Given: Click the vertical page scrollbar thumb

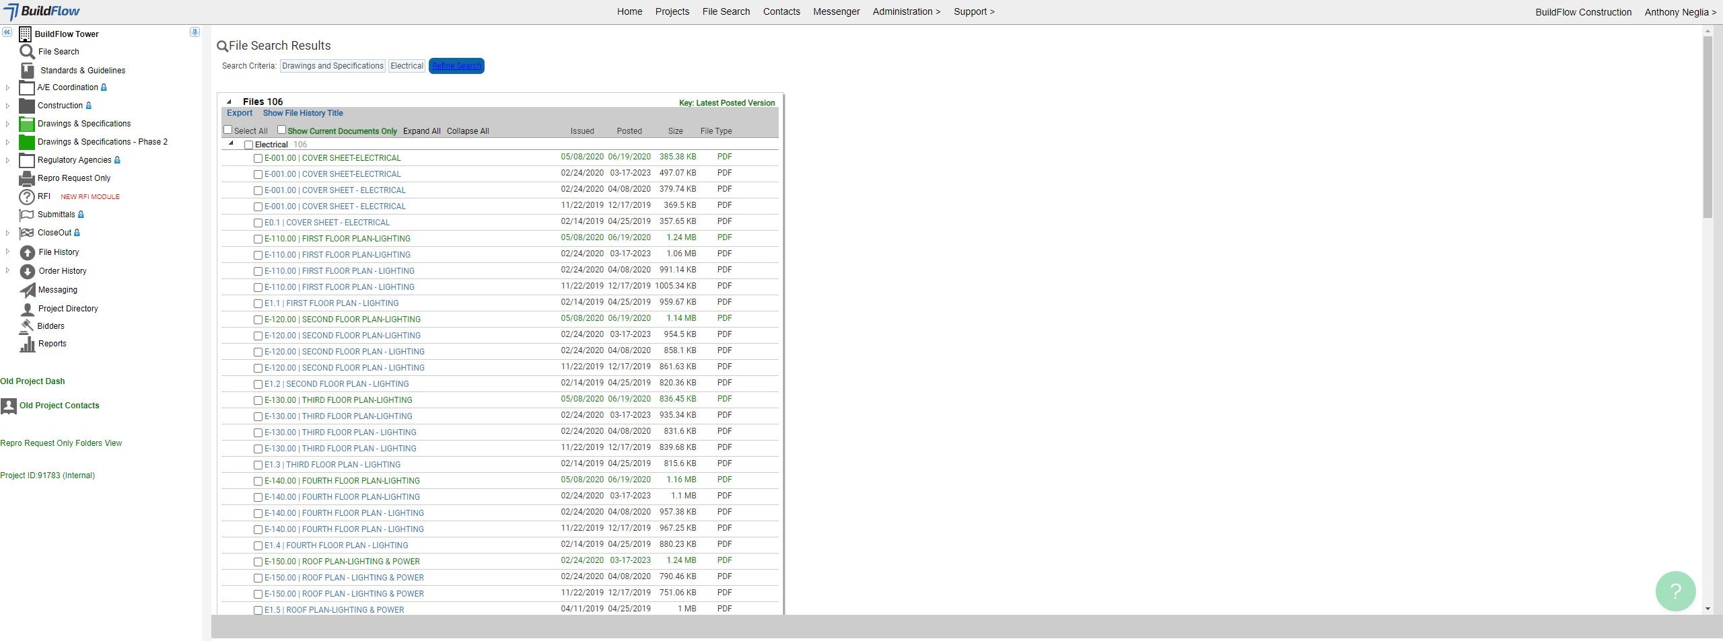Looking at the screenshot, I should click(x=1708, y=126).
